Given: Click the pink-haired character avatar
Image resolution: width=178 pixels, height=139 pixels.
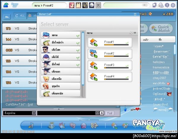Looking at the screenshot, I should tap(72, 5).
